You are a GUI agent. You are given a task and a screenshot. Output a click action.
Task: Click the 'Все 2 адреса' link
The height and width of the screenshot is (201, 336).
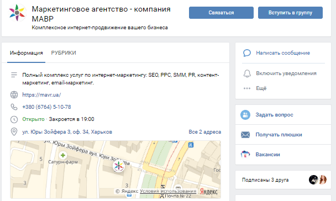pos(204,132)
